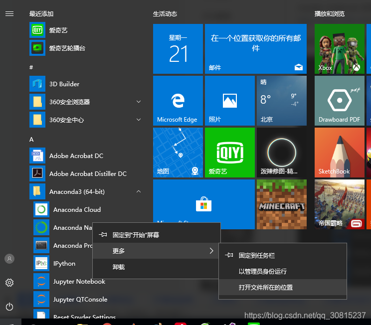Choose 打开文件所在的位置 in the submenu

283,288
